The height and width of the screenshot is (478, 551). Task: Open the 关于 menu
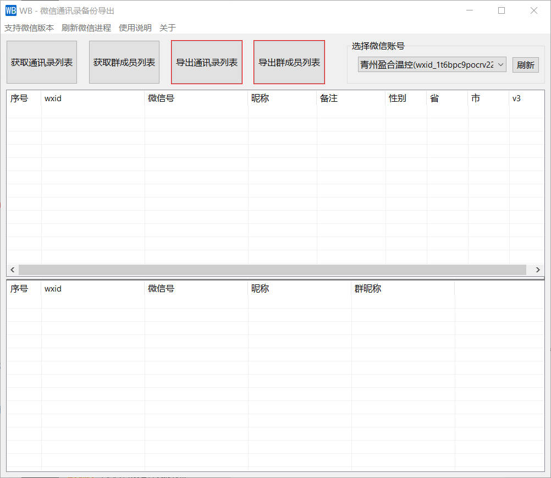[x=168, y=28]
